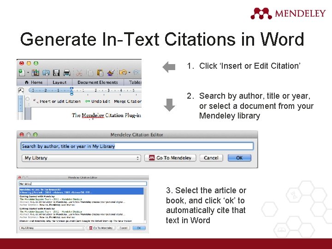Click the greyed-out Redo icon

137,73
